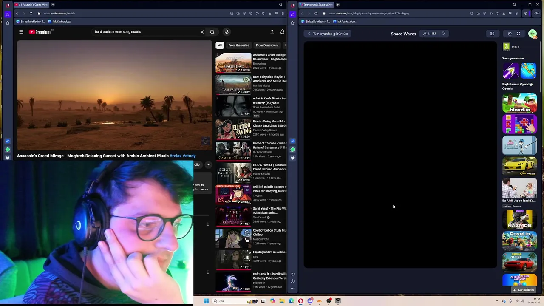
Task: Show hidden system tray icons chevron
Action: (497, 301)
